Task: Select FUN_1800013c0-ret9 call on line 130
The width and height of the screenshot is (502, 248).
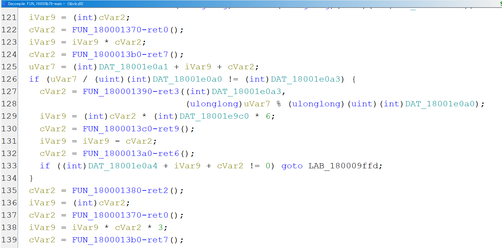Action: (131, 129)
